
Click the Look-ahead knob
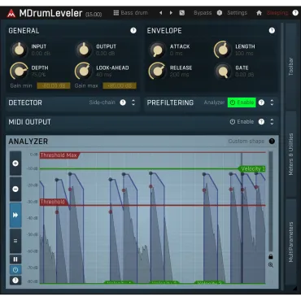(84, 71)
